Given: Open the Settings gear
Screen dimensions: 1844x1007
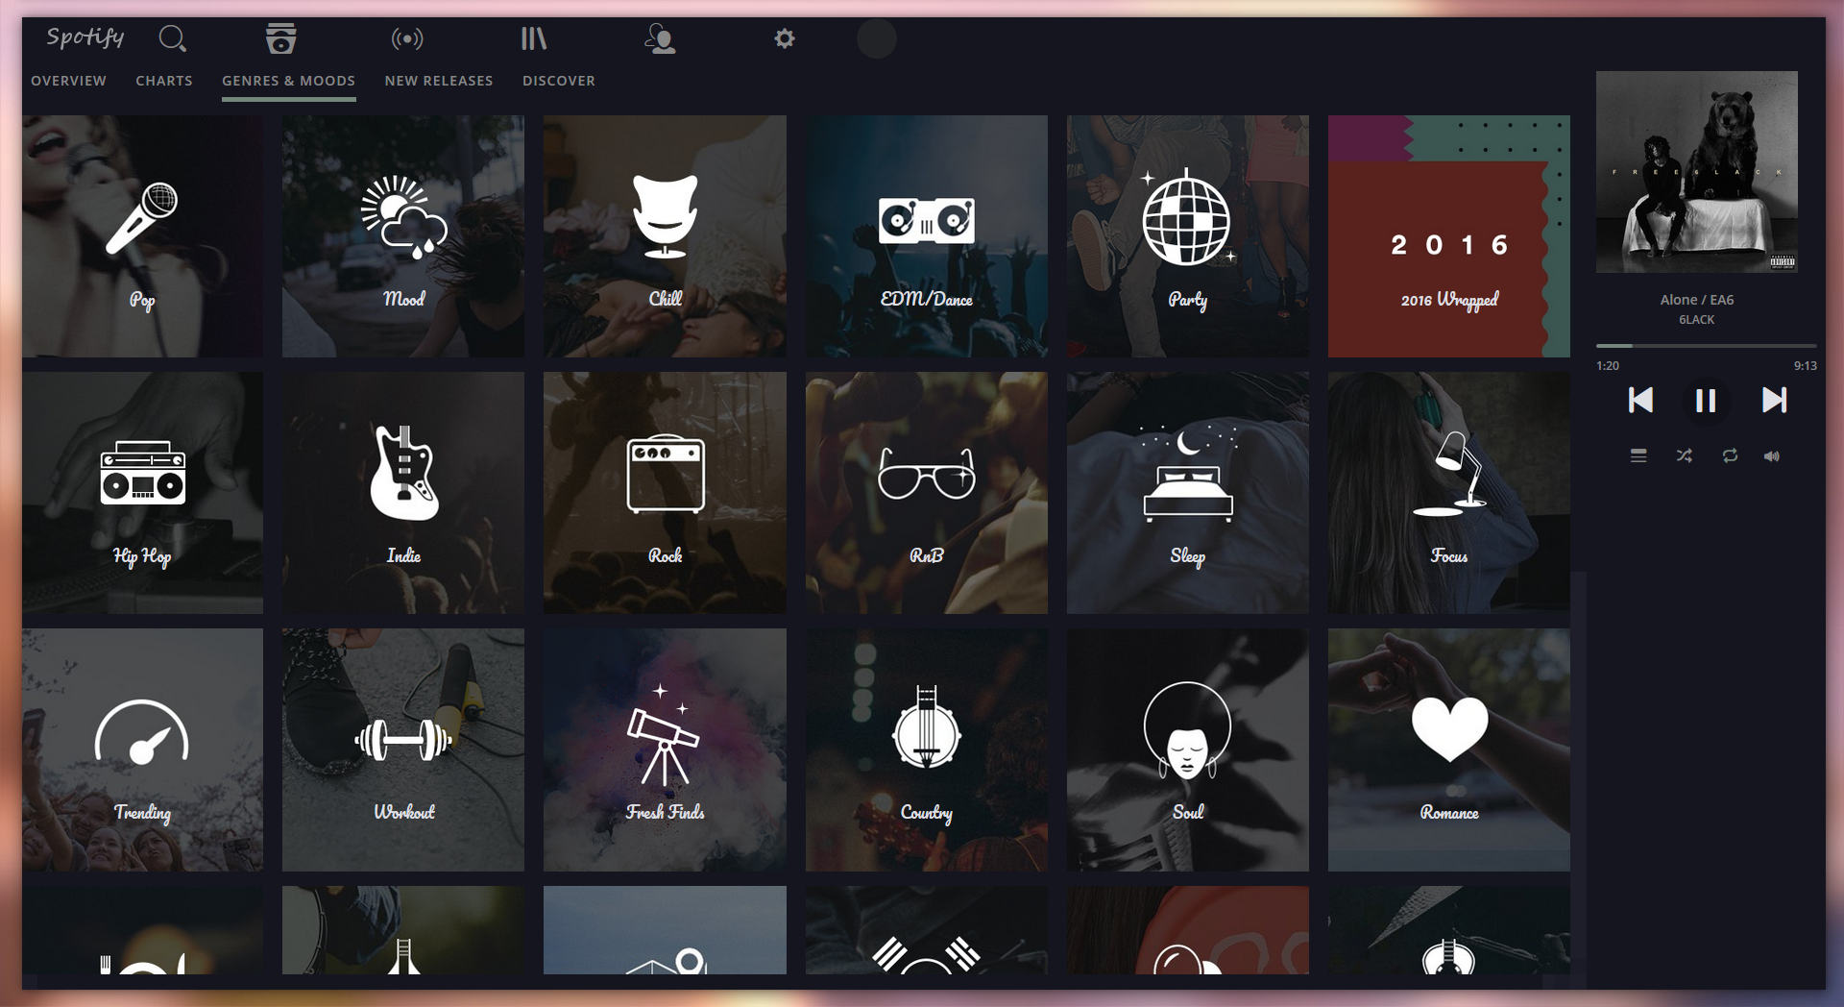Looking at the screenshot, I should [785, 38].
